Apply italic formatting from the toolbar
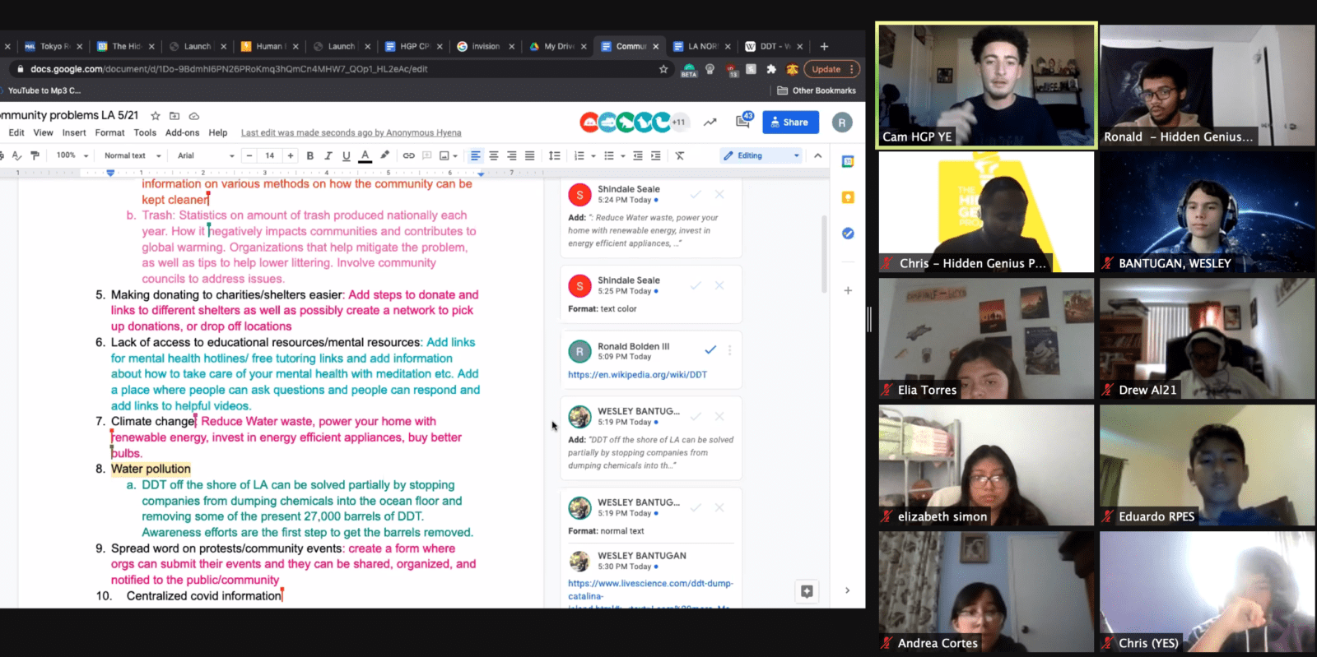The width and height of the screenshot is (1317, 657). (x=328, y=155)
